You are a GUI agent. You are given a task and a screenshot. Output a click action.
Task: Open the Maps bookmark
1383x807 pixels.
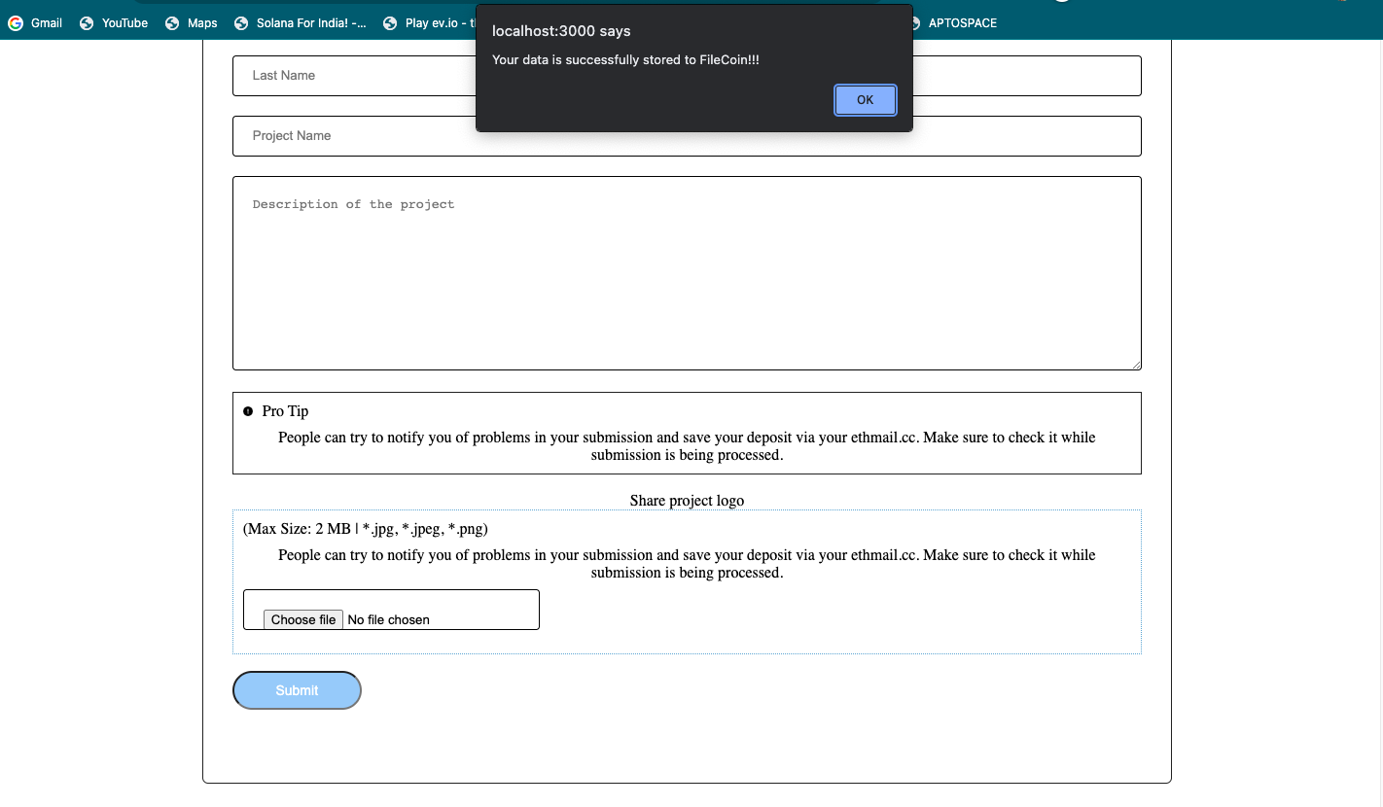pyautogui.click(x=192, y=23)
